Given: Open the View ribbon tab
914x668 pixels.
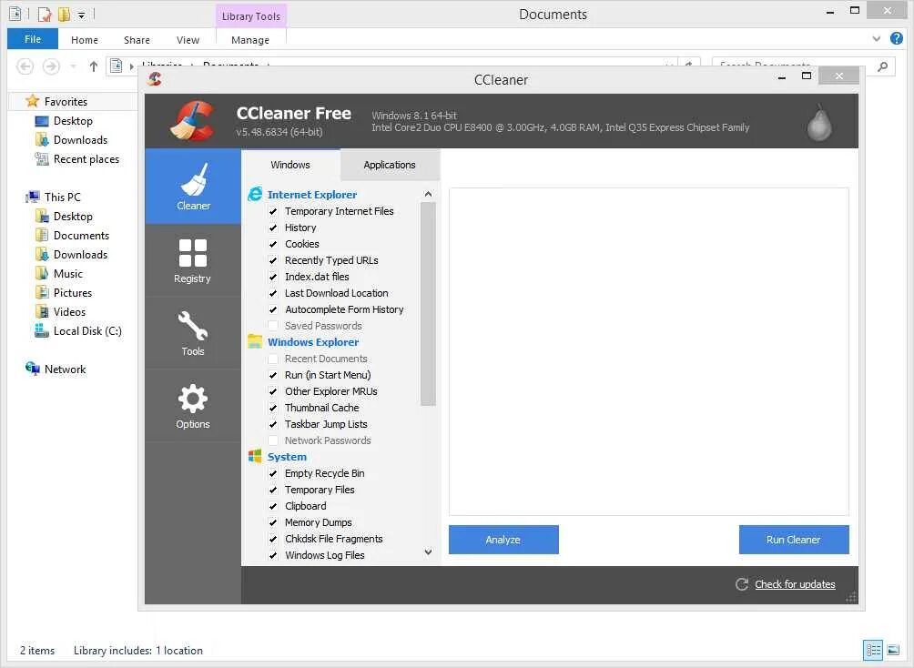Looking at the screenshot, I should 188,40.
